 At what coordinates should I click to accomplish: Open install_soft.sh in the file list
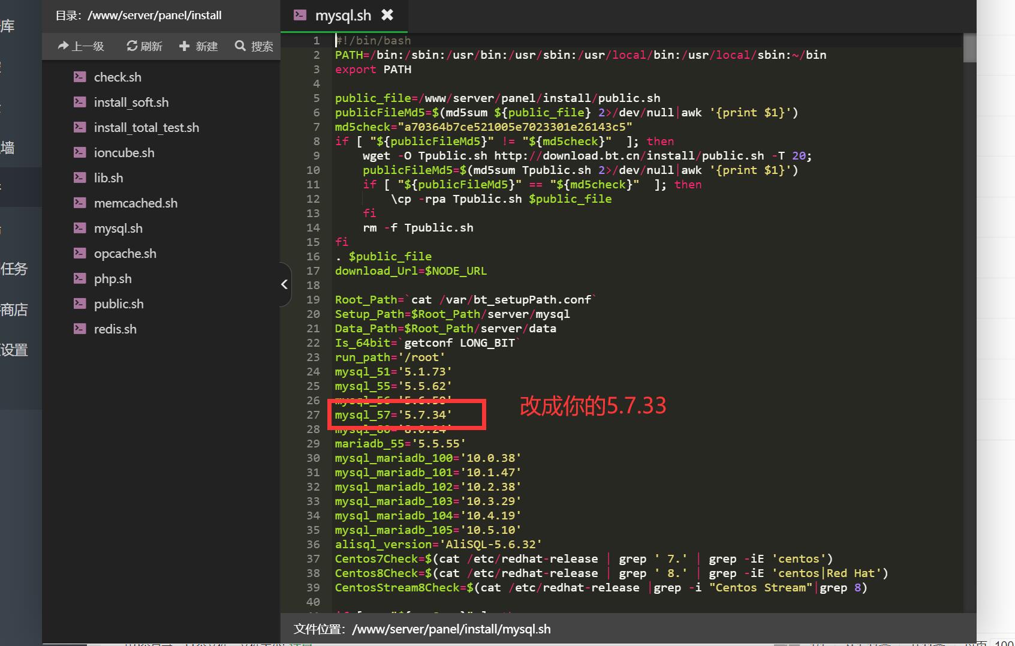coord(131,103)
